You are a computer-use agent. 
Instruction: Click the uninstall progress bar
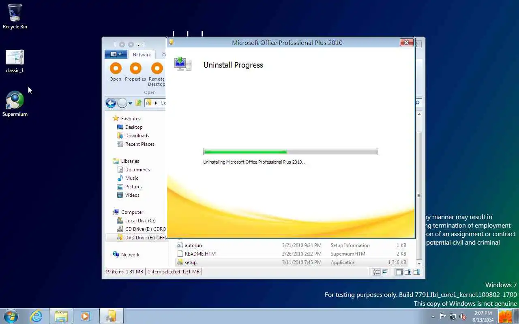(x=290, y=152)
